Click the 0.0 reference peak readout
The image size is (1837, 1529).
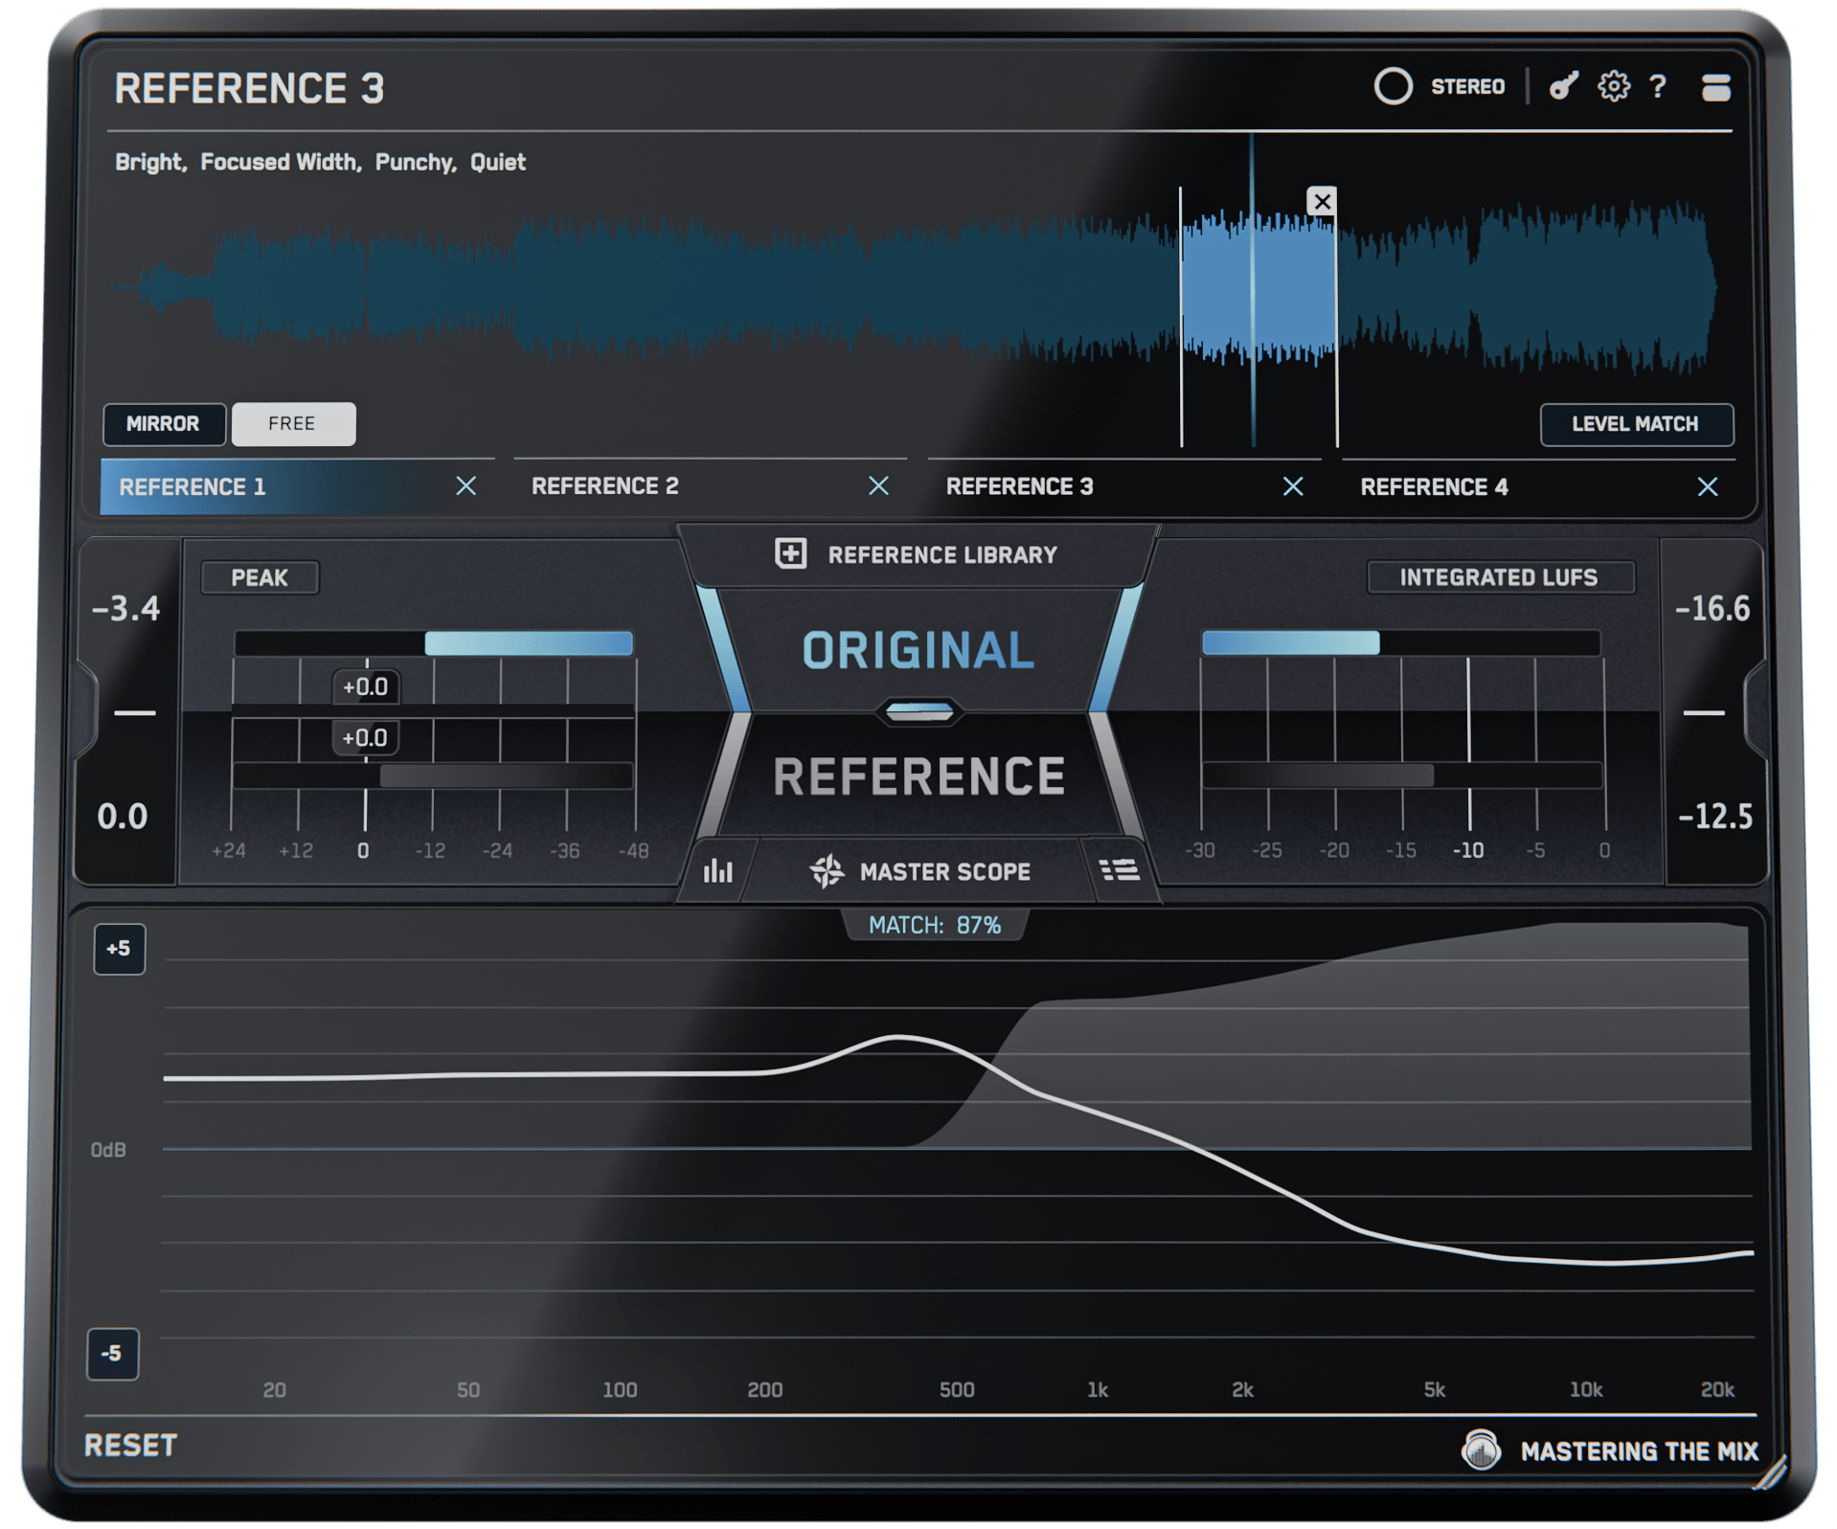click(123, 817)
